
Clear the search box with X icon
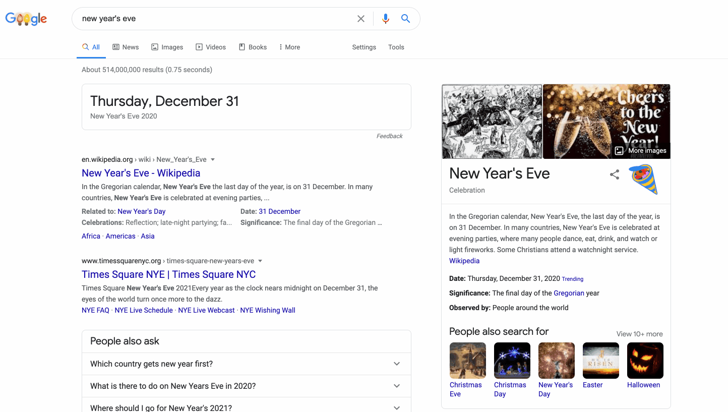pos(361,19)
